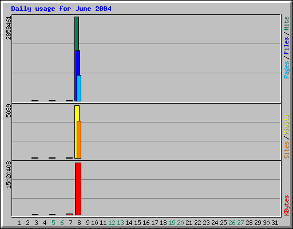Click the 15020408 KBytes axis value
293x229 pixels.
pyautogui.click(x=9, y=175)
